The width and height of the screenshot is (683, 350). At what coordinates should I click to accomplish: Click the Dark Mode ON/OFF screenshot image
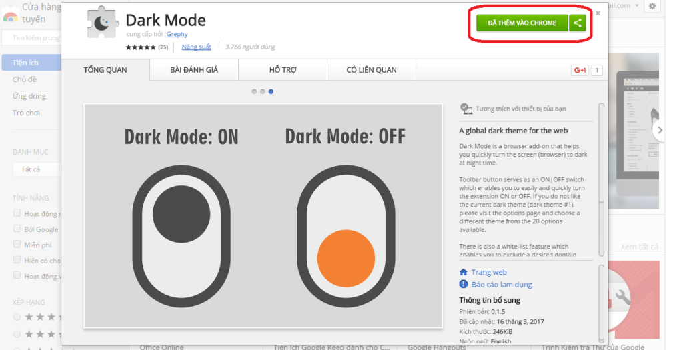point(263,215)
